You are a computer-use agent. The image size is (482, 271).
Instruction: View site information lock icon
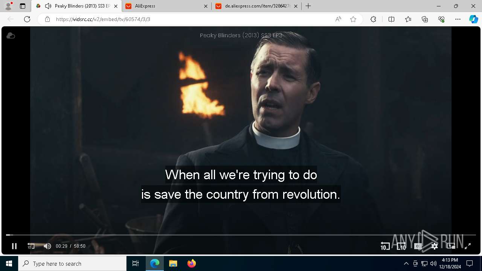tap(47, 19)
